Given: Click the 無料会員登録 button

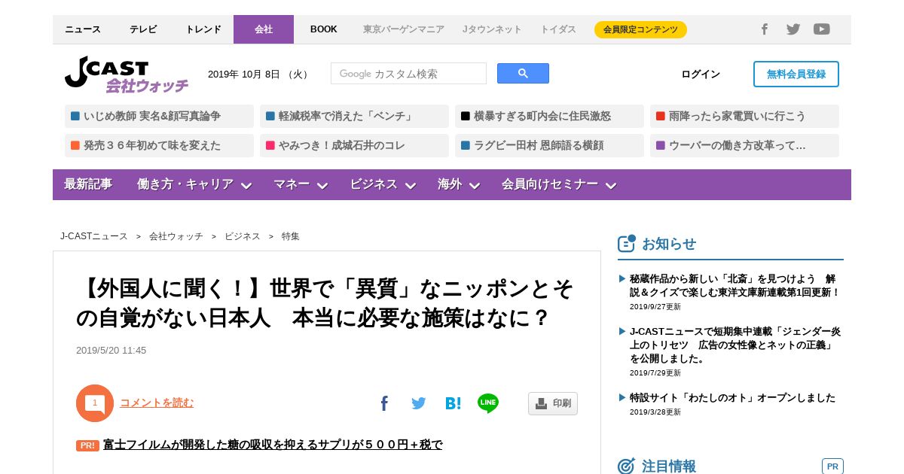Looking at the screenshot, I should coord(796,74).
